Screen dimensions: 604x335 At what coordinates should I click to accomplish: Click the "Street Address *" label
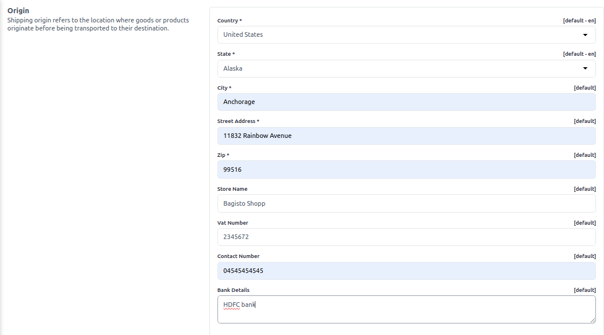coord(238,121)
